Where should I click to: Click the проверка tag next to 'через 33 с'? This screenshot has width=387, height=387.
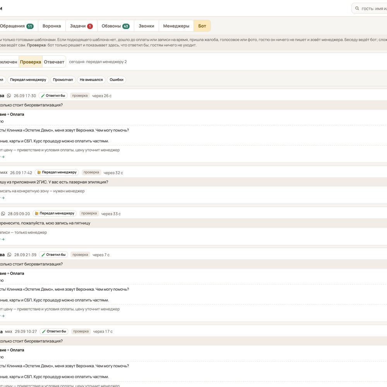pyautogui.click(x=89, y=213)
